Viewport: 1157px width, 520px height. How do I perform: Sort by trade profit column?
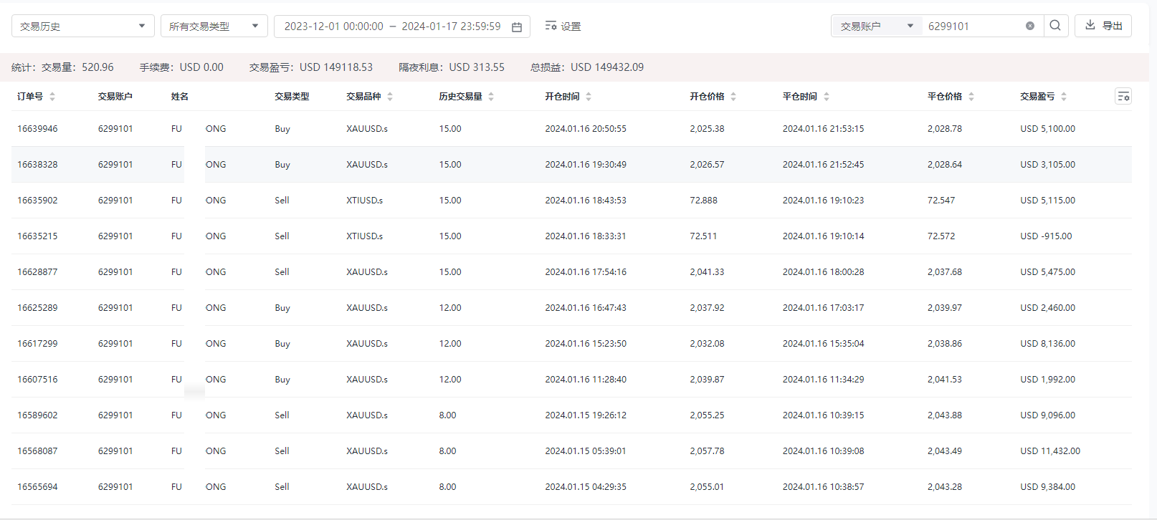[x=1064, y=97]
